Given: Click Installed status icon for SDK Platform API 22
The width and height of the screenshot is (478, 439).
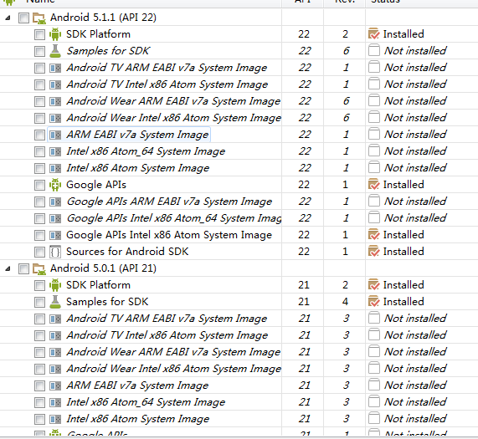Looking at the screenshot, I should [x=373, y=33].
